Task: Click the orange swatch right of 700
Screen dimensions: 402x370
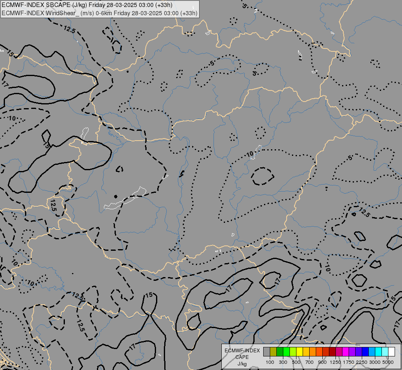Action: tap(313, 351)
